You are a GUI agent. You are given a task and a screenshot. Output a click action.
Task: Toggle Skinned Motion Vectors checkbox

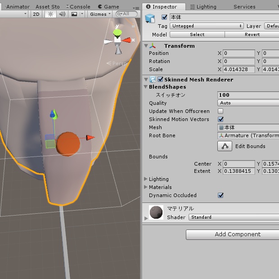click(220, 119)
